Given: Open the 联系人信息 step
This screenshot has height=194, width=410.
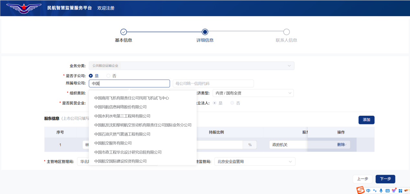Looking at the screenshot, I should coord(286,35).
